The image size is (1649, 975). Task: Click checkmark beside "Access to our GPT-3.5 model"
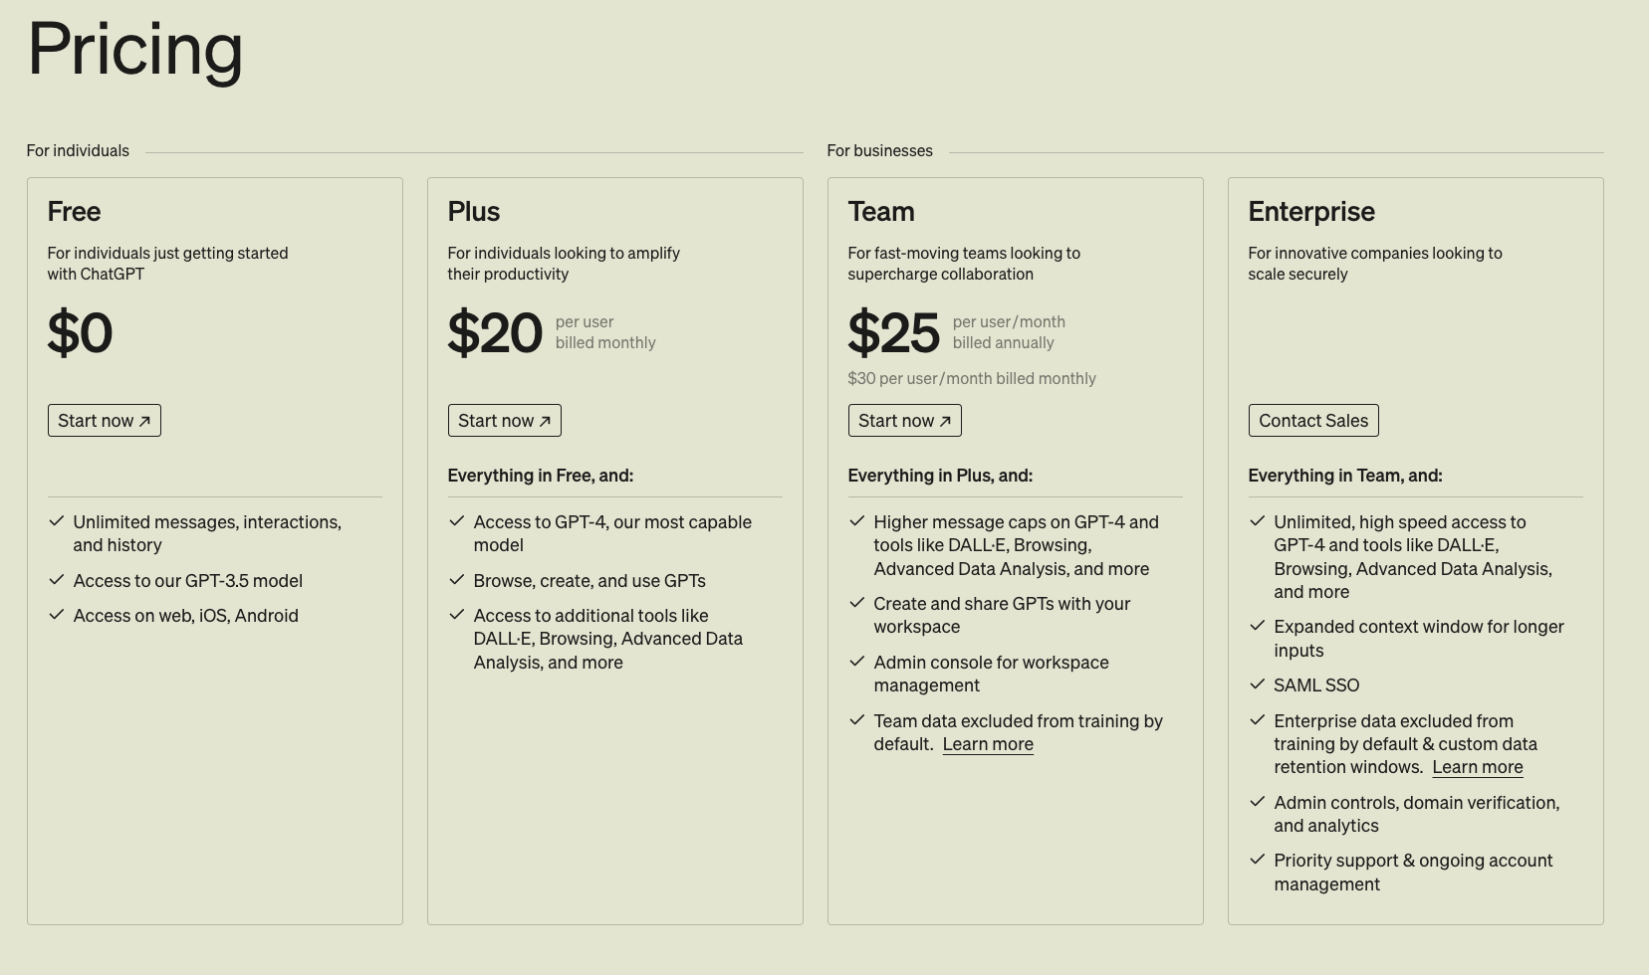[x=57, y=580]
